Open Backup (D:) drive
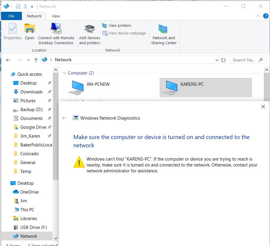 point(32,110)
